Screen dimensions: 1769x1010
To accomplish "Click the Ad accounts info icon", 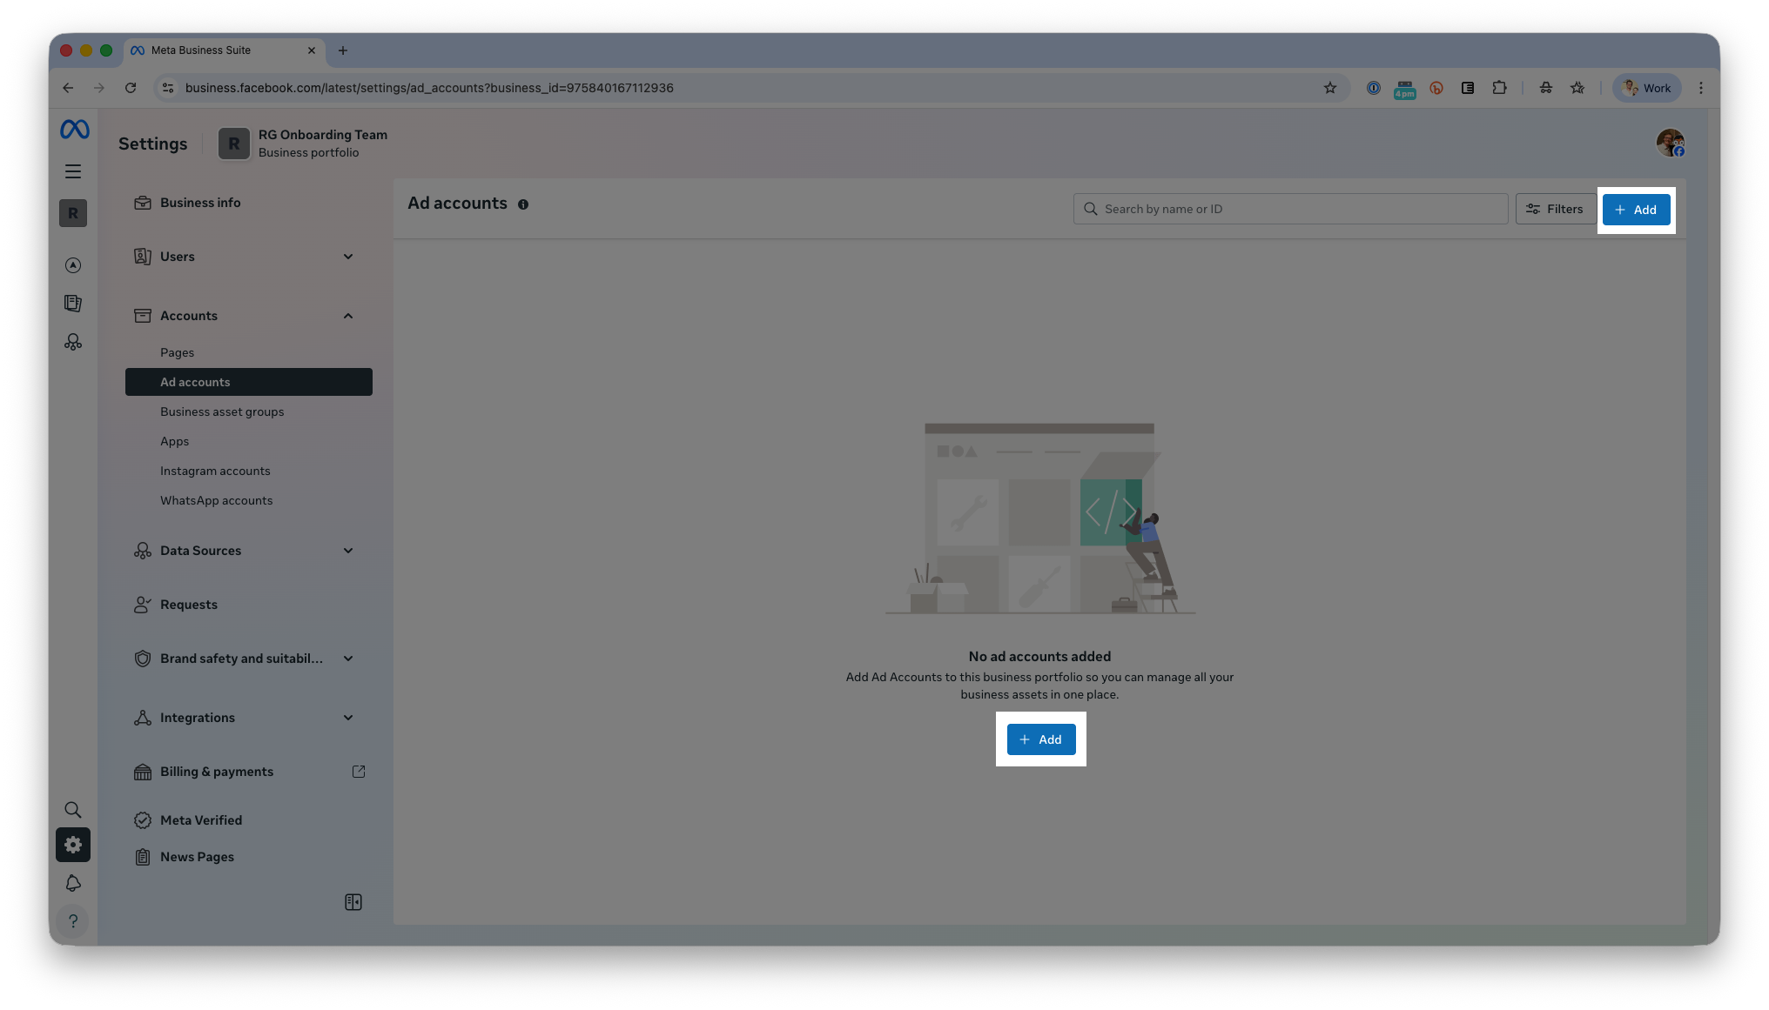I will point(523,204).
